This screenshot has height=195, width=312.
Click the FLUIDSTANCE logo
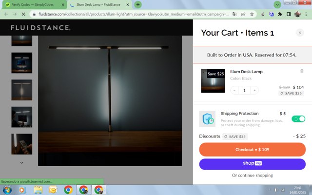(x=40, y=28)
